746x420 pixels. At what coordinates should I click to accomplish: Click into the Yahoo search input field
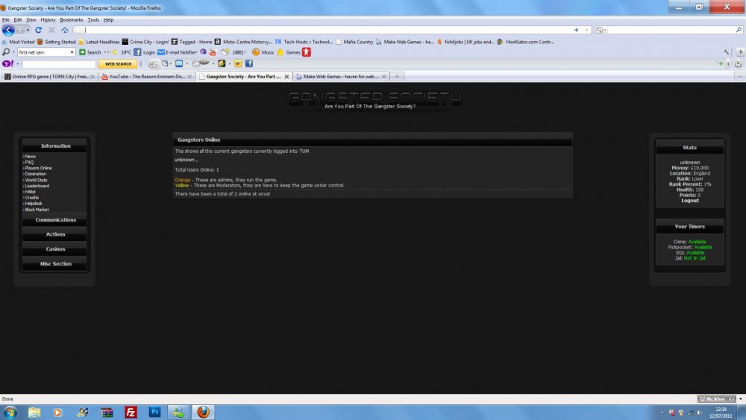[58, 64]
